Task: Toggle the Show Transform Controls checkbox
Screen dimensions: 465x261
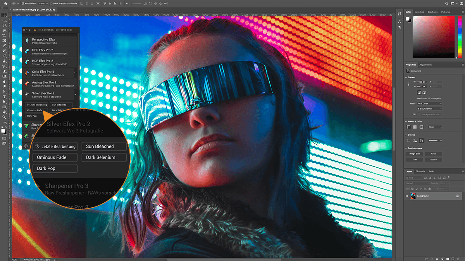Action: [50, 3]
